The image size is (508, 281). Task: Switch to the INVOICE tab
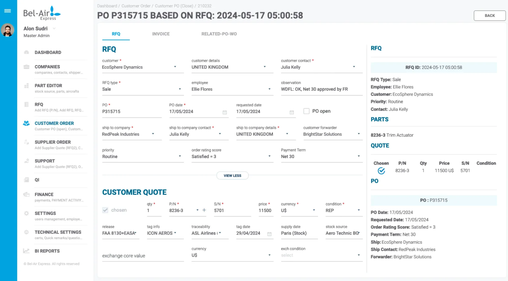coord(161,34)
